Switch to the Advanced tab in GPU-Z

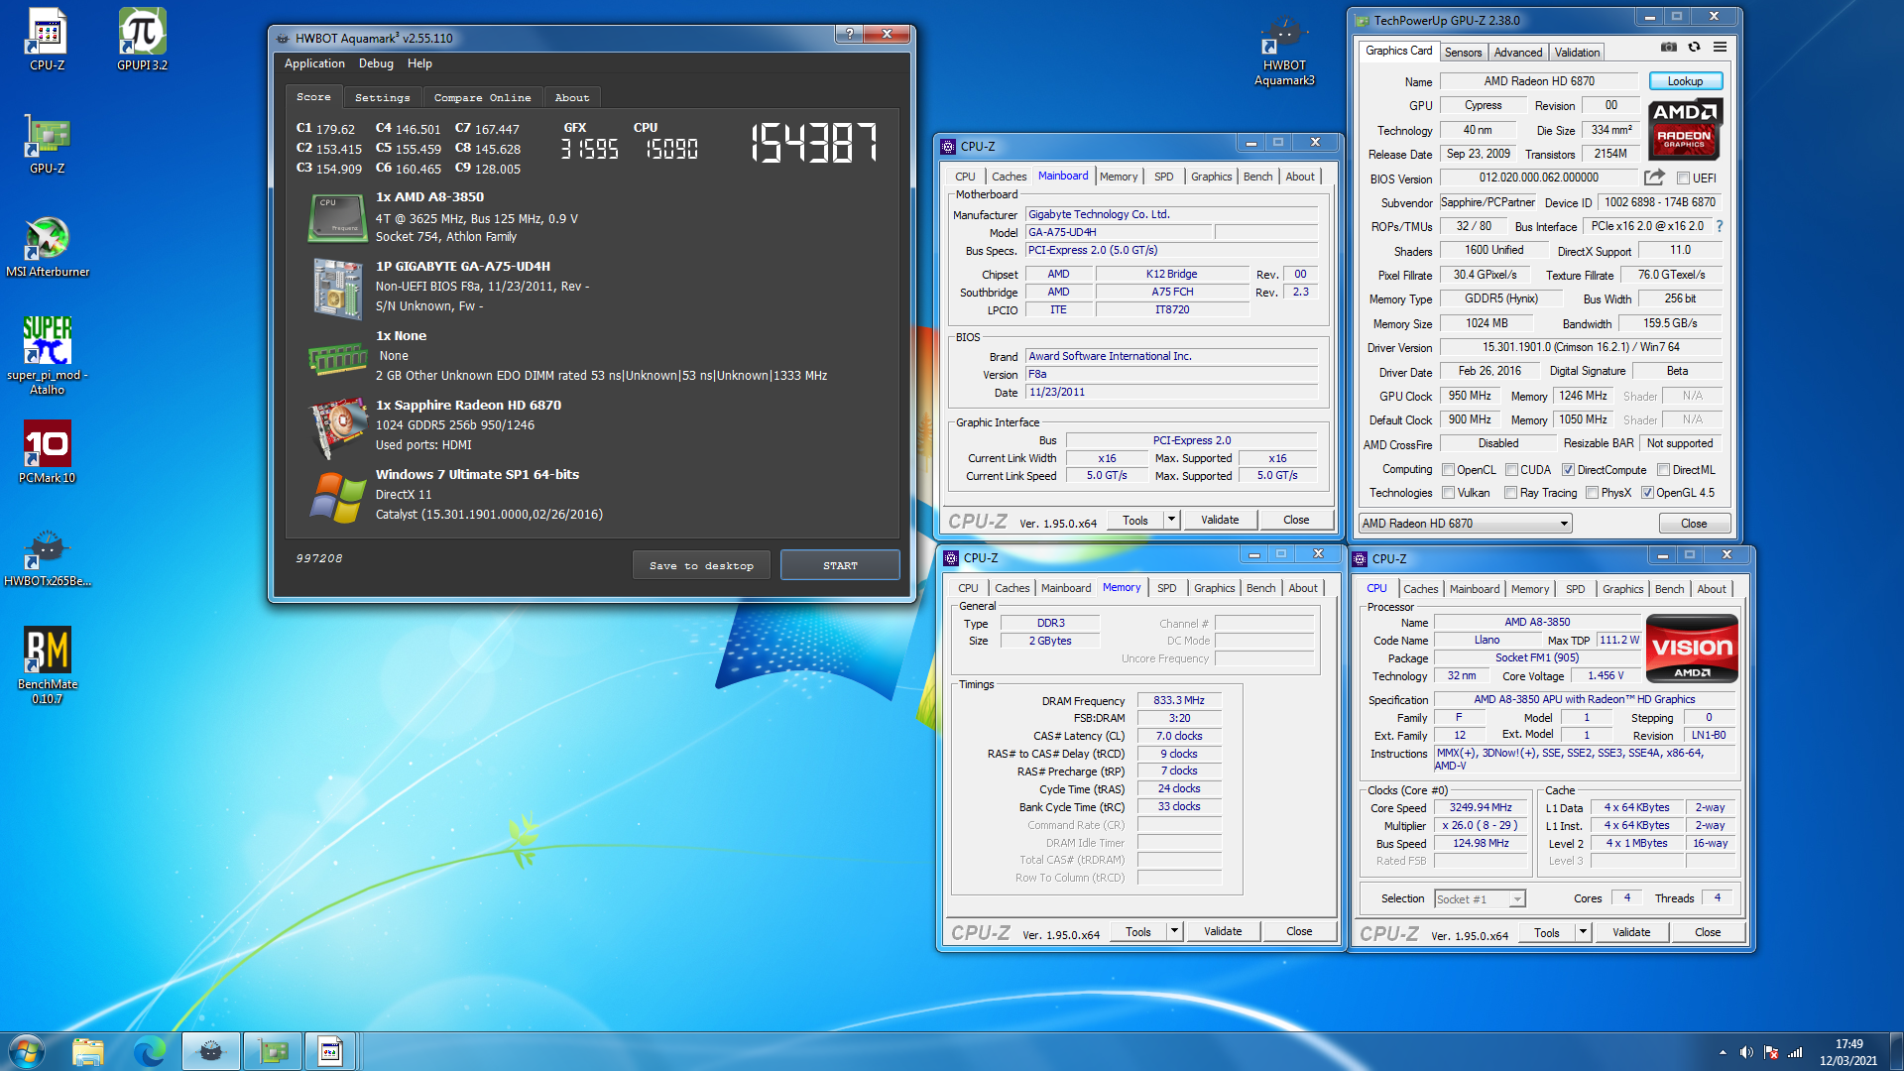1518,53
